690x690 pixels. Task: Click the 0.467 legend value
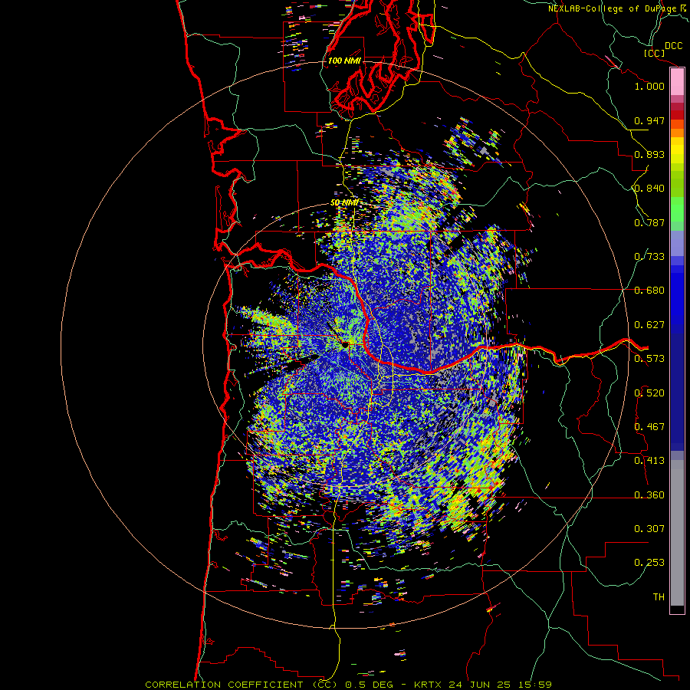pos(649,427)
